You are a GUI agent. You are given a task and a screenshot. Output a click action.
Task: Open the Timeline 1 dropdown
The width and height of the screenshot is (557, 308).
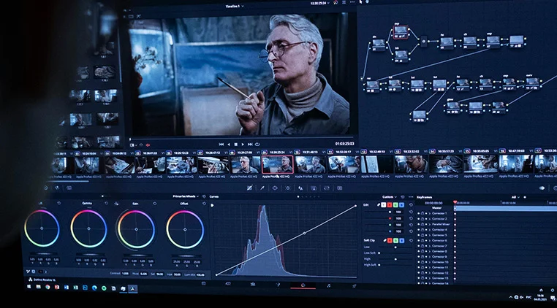tap(235, 6)
